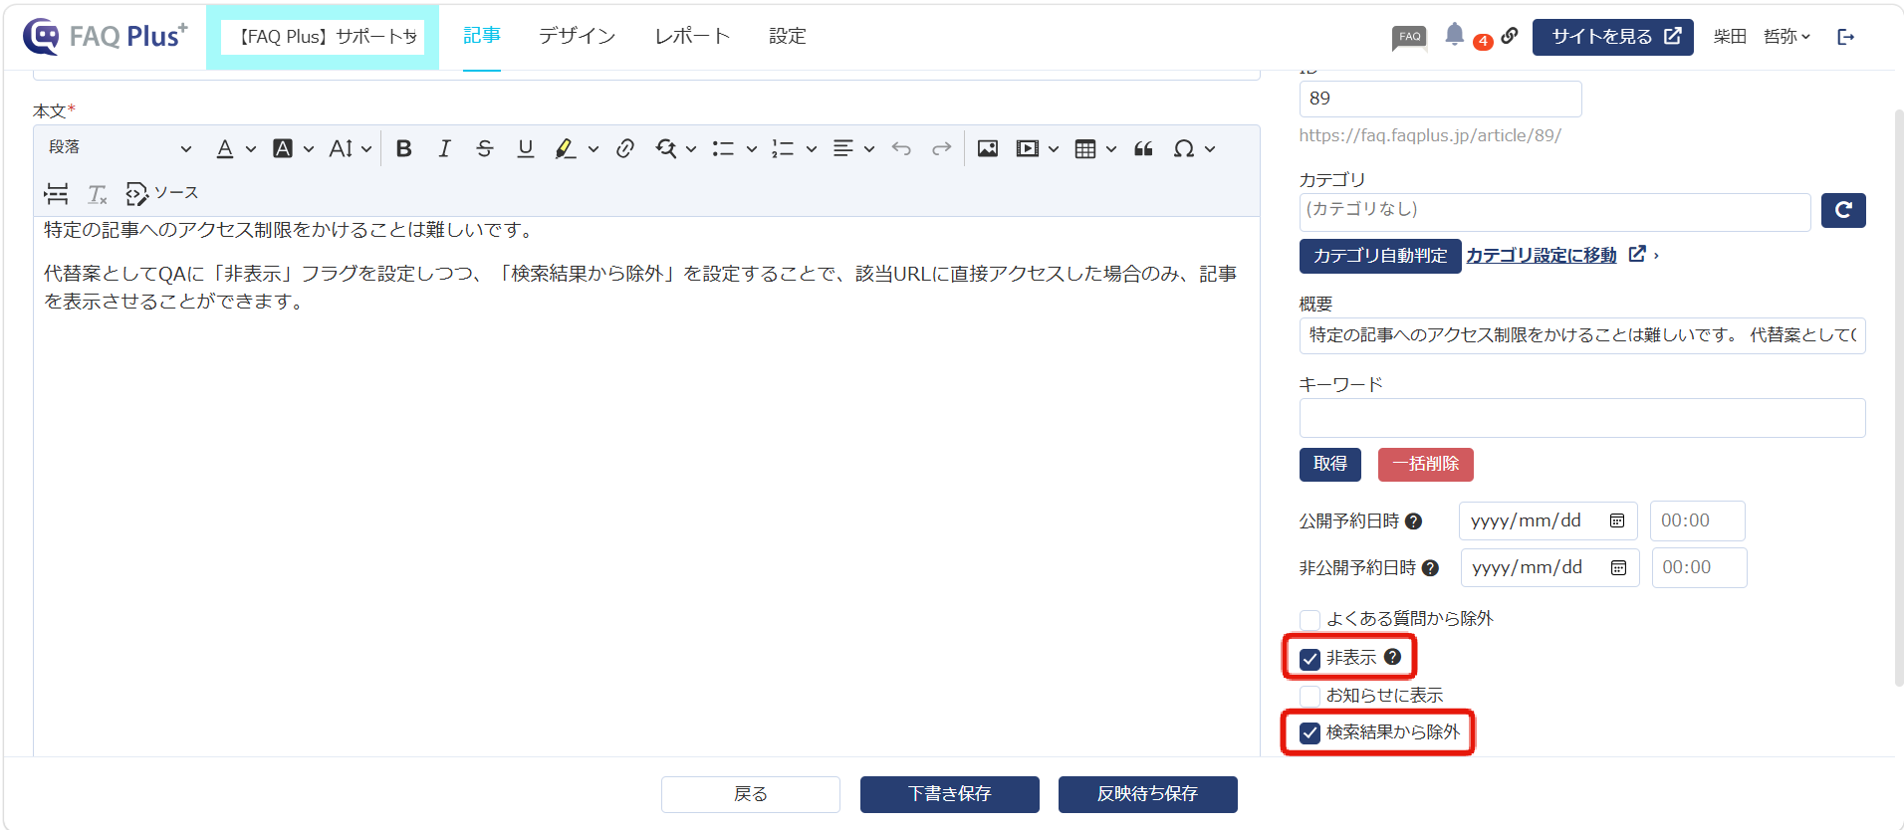This screenshot has height=830, width=1904.
Task: Pick the font color A swatch
Action: tap(225, 149)
